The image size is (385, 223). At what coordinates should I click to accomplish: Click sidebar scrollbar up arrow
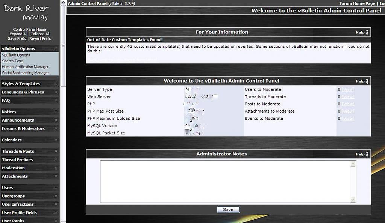coord(63,3)
